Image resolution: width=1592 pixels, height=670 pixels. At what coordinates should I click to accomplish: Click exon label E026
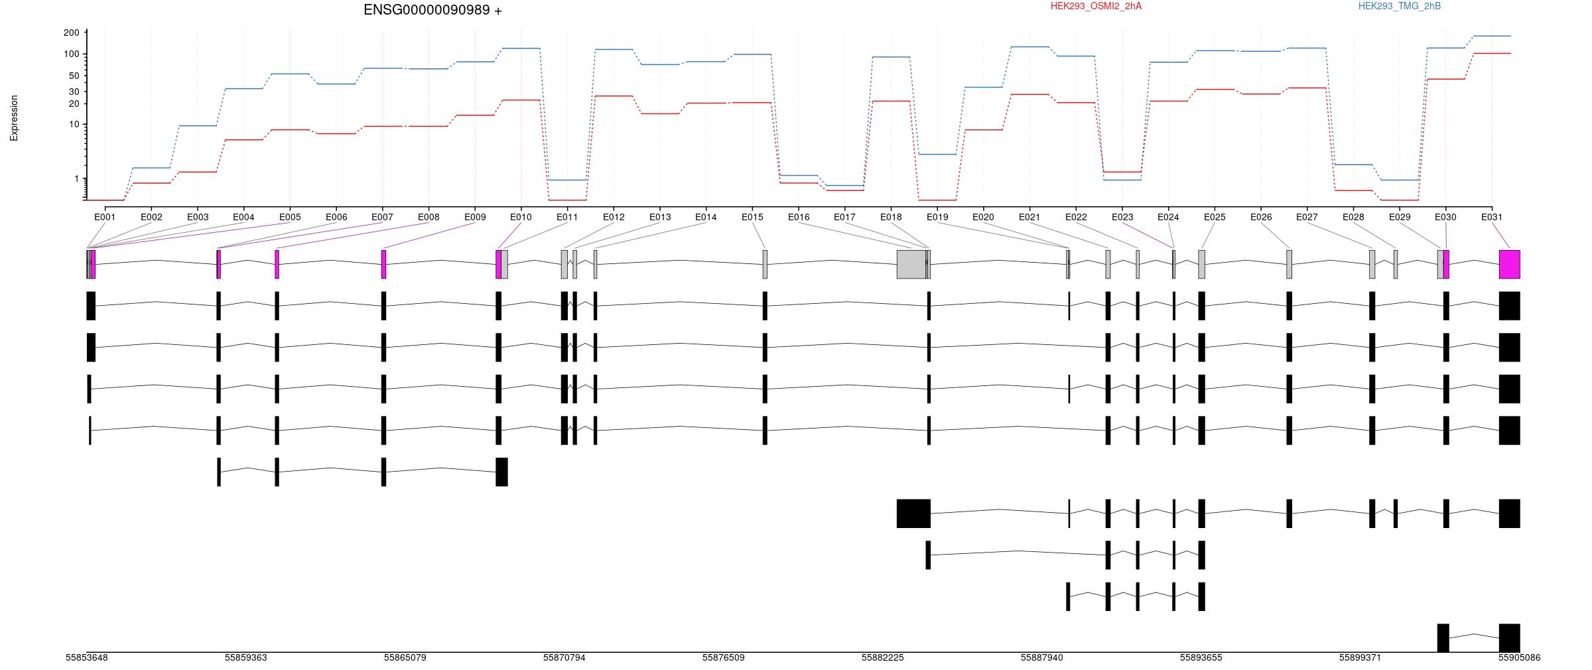1261,217
